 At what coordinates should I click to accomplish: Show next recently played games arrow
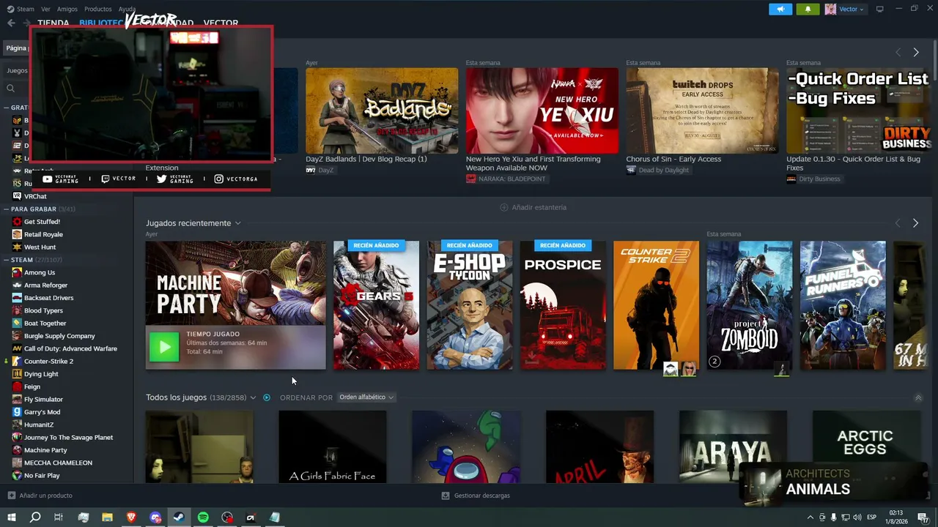(x=915, y=223)
